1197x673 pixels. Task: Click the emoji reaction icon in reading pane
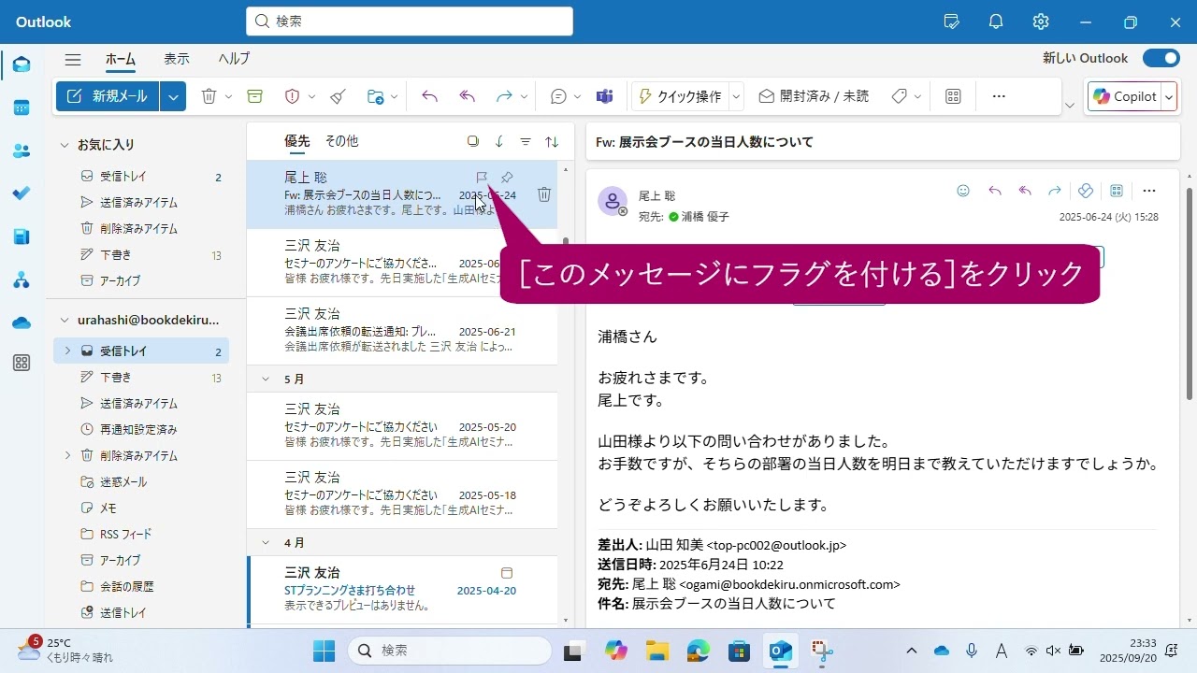pos(963,191)
